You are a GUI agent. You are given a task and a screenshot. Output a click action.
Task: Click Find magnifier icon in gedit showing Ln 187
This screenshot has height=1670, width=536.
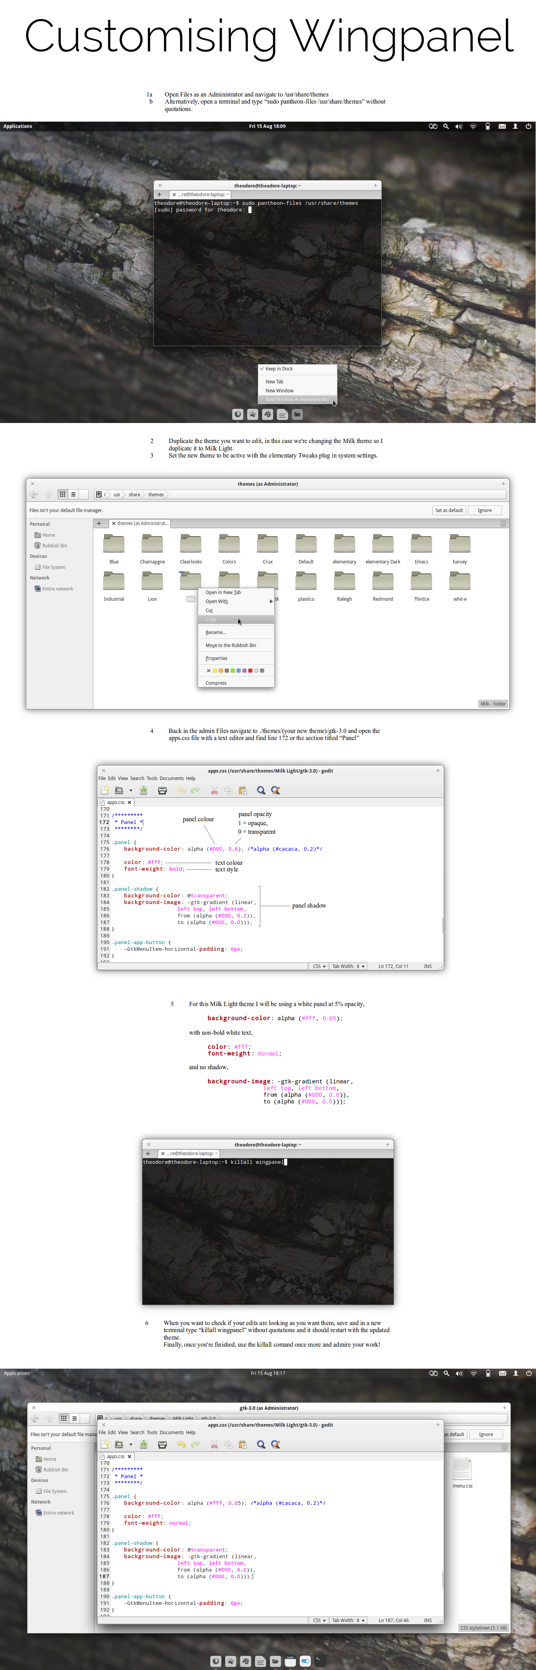[261, 1444]
